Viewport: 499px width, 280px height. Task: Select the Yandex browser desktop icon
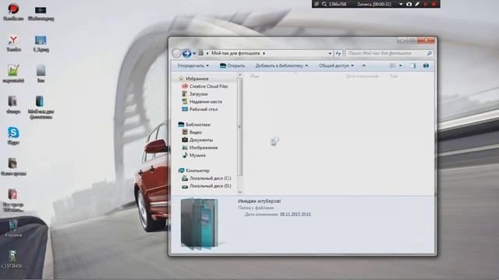coord(13,43)
